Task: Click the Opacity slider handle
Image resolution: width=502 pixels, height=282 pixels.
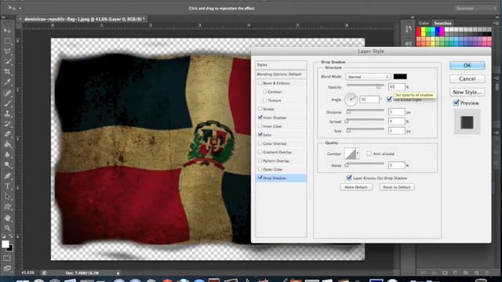Action: click(x=379, y=87)
